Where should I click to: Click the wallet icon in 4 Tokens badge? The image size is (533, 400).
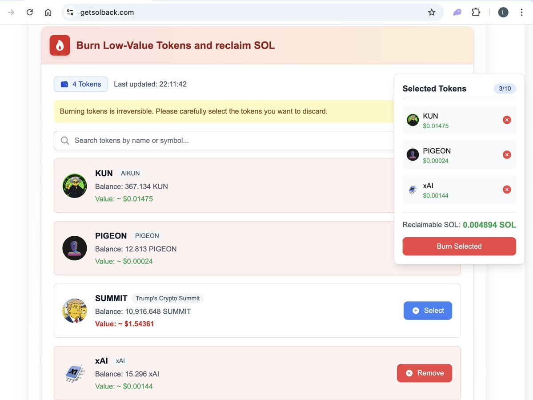tap(64, 84)
